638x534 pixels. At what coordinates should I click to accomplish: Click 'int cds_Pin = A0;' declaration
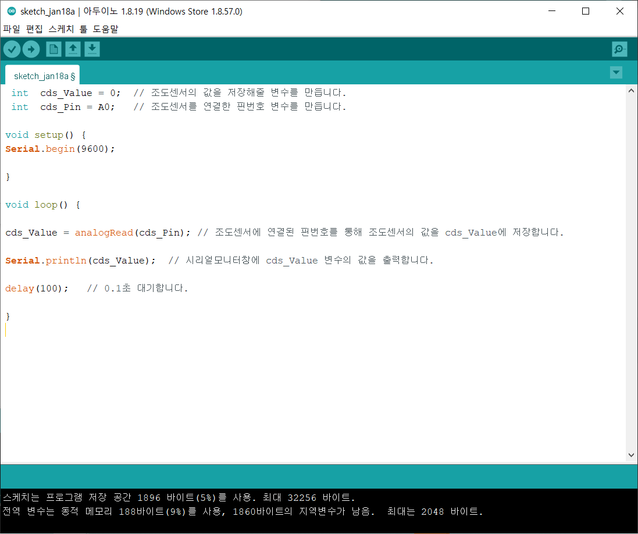click(63, 106)
